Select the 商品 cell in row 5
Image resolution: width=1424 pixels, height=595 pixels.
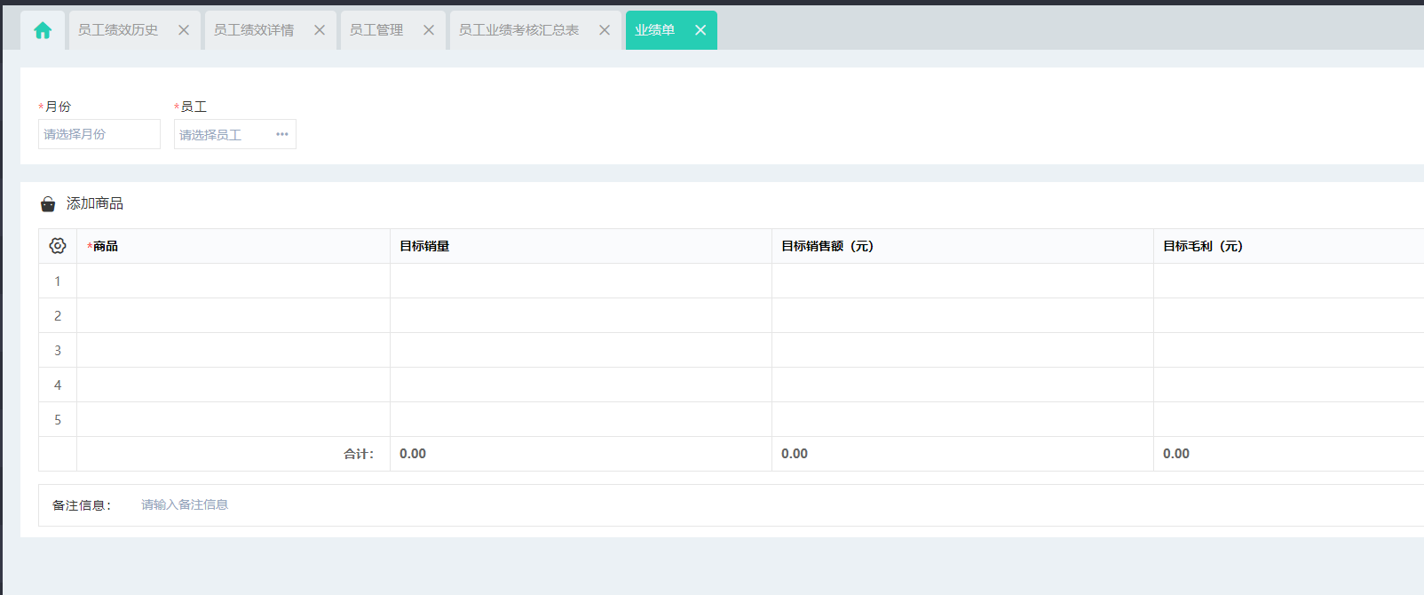pyautogui.click(x=233, y=419)
